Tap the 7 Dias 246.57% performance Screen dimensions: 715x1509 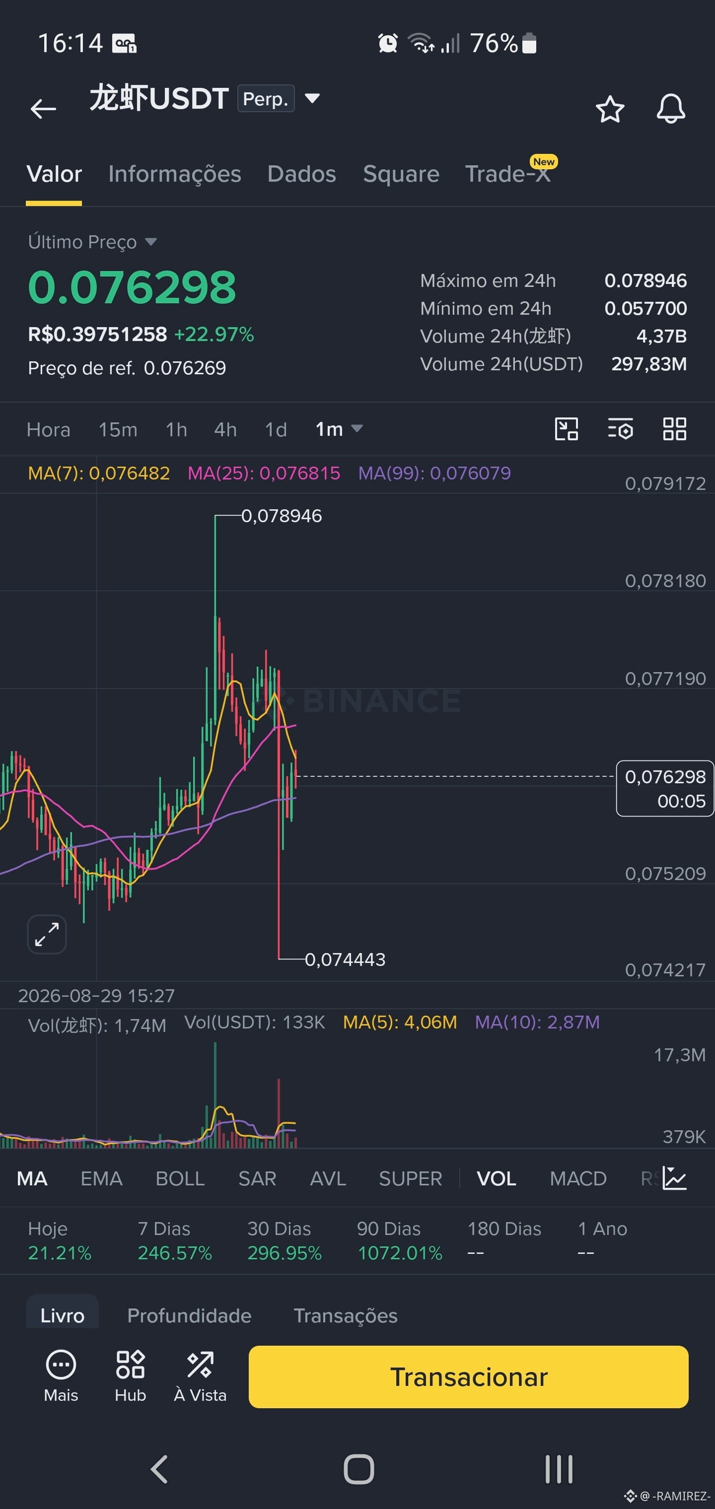click(175, 1241)
